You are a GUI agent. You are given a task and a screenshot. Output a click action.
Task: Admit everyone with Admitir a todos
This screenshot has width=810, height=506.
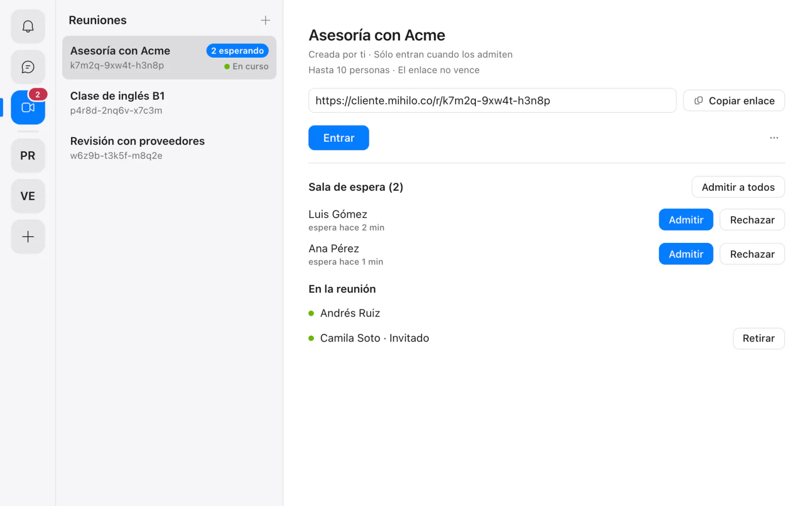click(738, 187)
